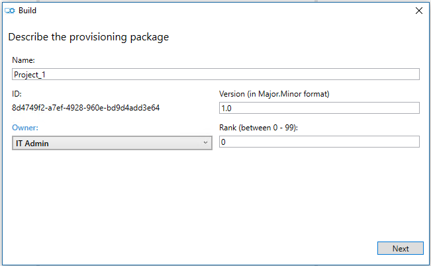Click the "Version (in Major.Minor format)" label

(x=274, y=94)
